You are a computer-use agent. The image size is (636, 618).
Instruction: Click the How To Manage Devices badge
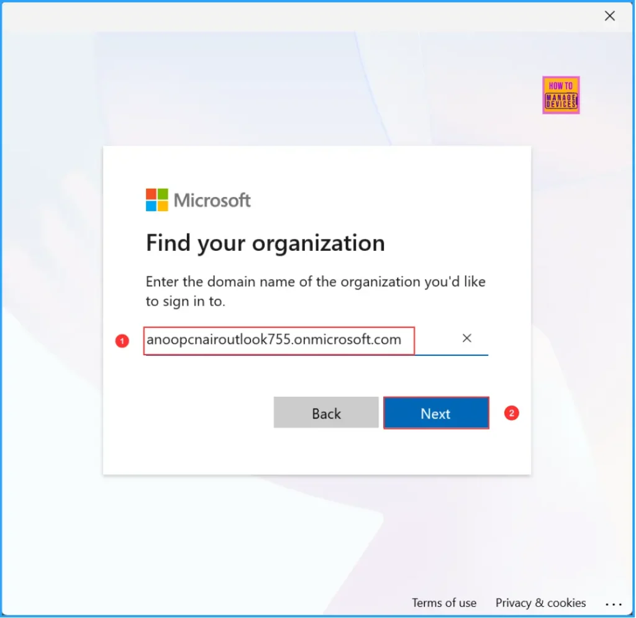click(x=560, y=95)
